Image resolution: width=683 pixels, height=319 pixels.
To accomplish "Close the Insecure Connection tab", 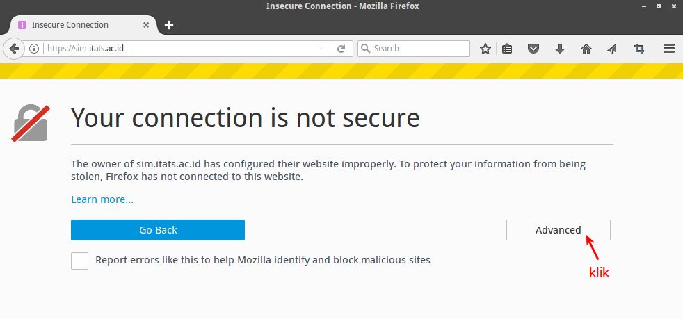I will 146,25.
